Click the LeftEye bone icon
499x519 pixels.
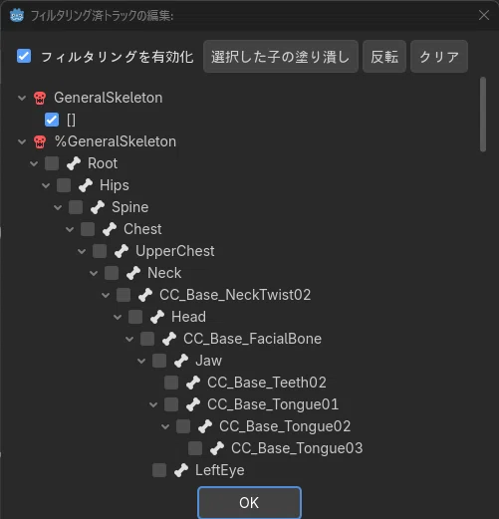[x=181, y=470]
